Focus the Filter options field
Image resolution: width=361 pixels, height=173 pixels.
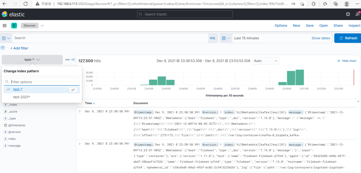[42, 82]
